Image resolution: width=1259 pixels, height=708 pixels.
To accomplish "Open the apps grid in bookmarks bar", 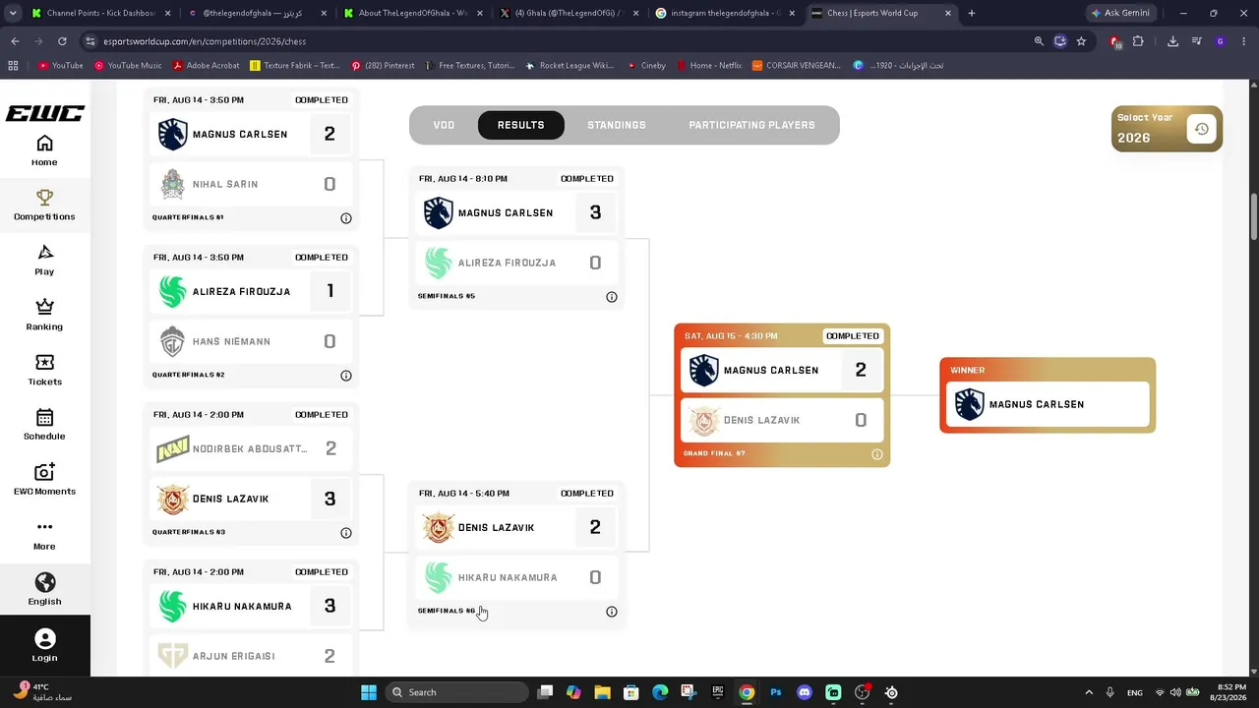I will point(13,65).
